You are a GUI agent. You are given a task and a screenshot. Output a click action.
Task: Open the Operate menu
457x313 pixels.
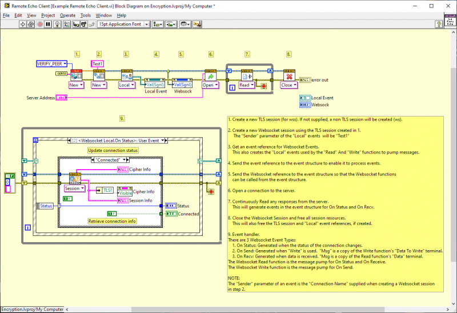[x=67, y=15]
